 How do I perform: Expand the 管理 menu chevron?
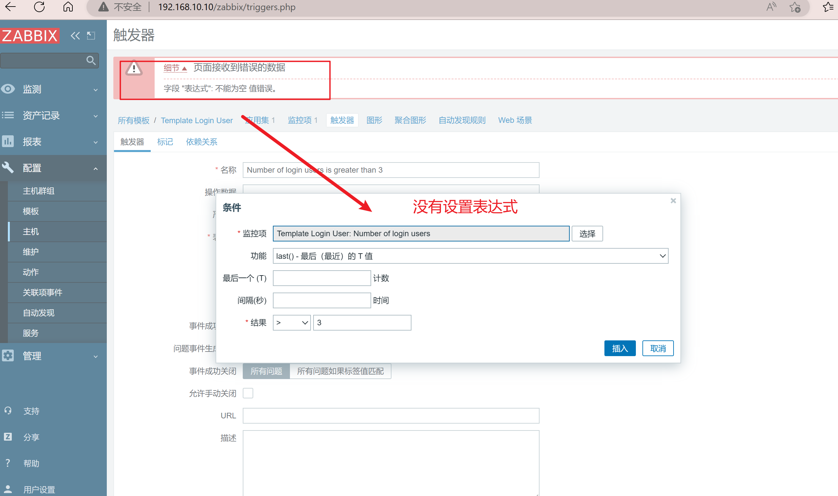96,356
